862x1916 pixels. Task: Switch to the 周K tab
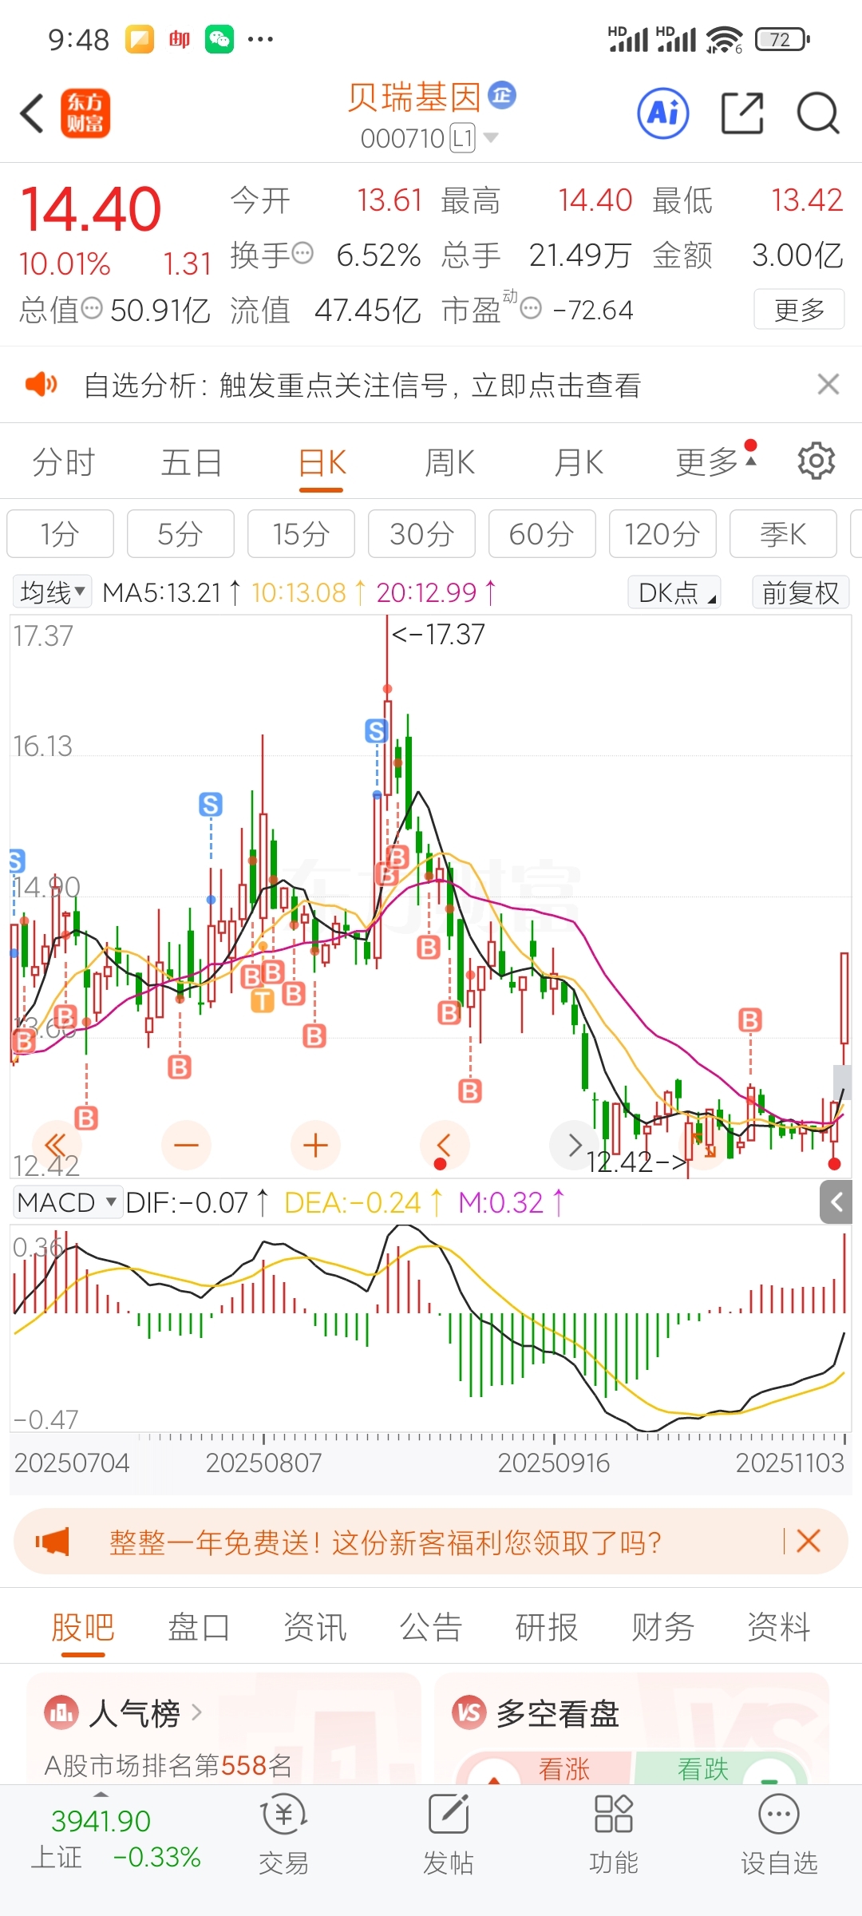point(449,461)
